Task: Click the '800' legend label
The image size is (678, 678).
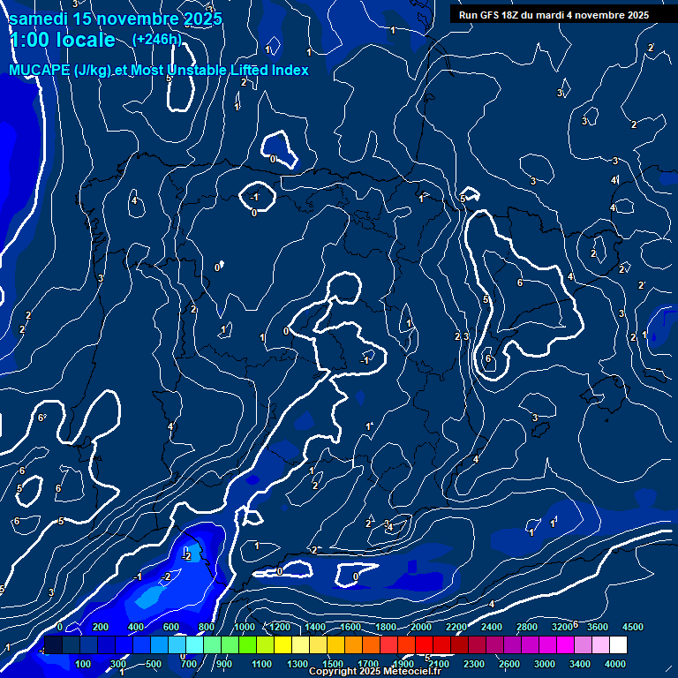Action: pyautogui.click(x=207, y=627)
